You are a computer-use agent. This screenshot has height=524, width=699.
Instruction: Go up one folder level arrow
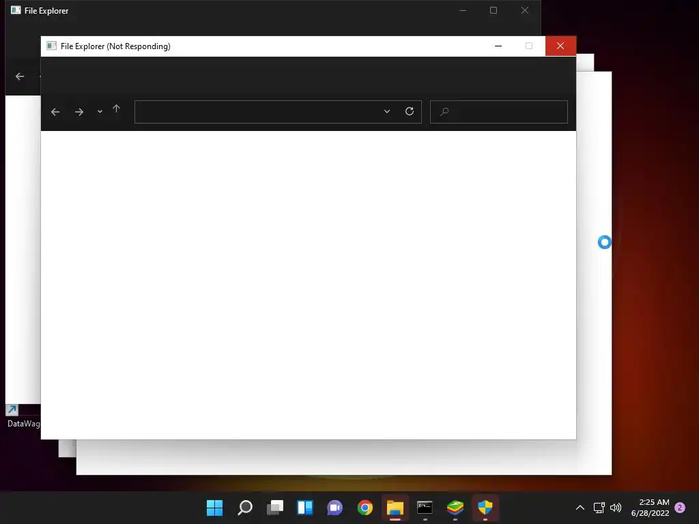click(x=116, y=108)
